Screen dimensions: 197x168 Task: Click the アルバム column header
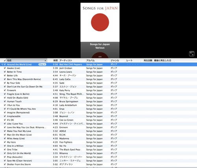[x=97, y=60]
